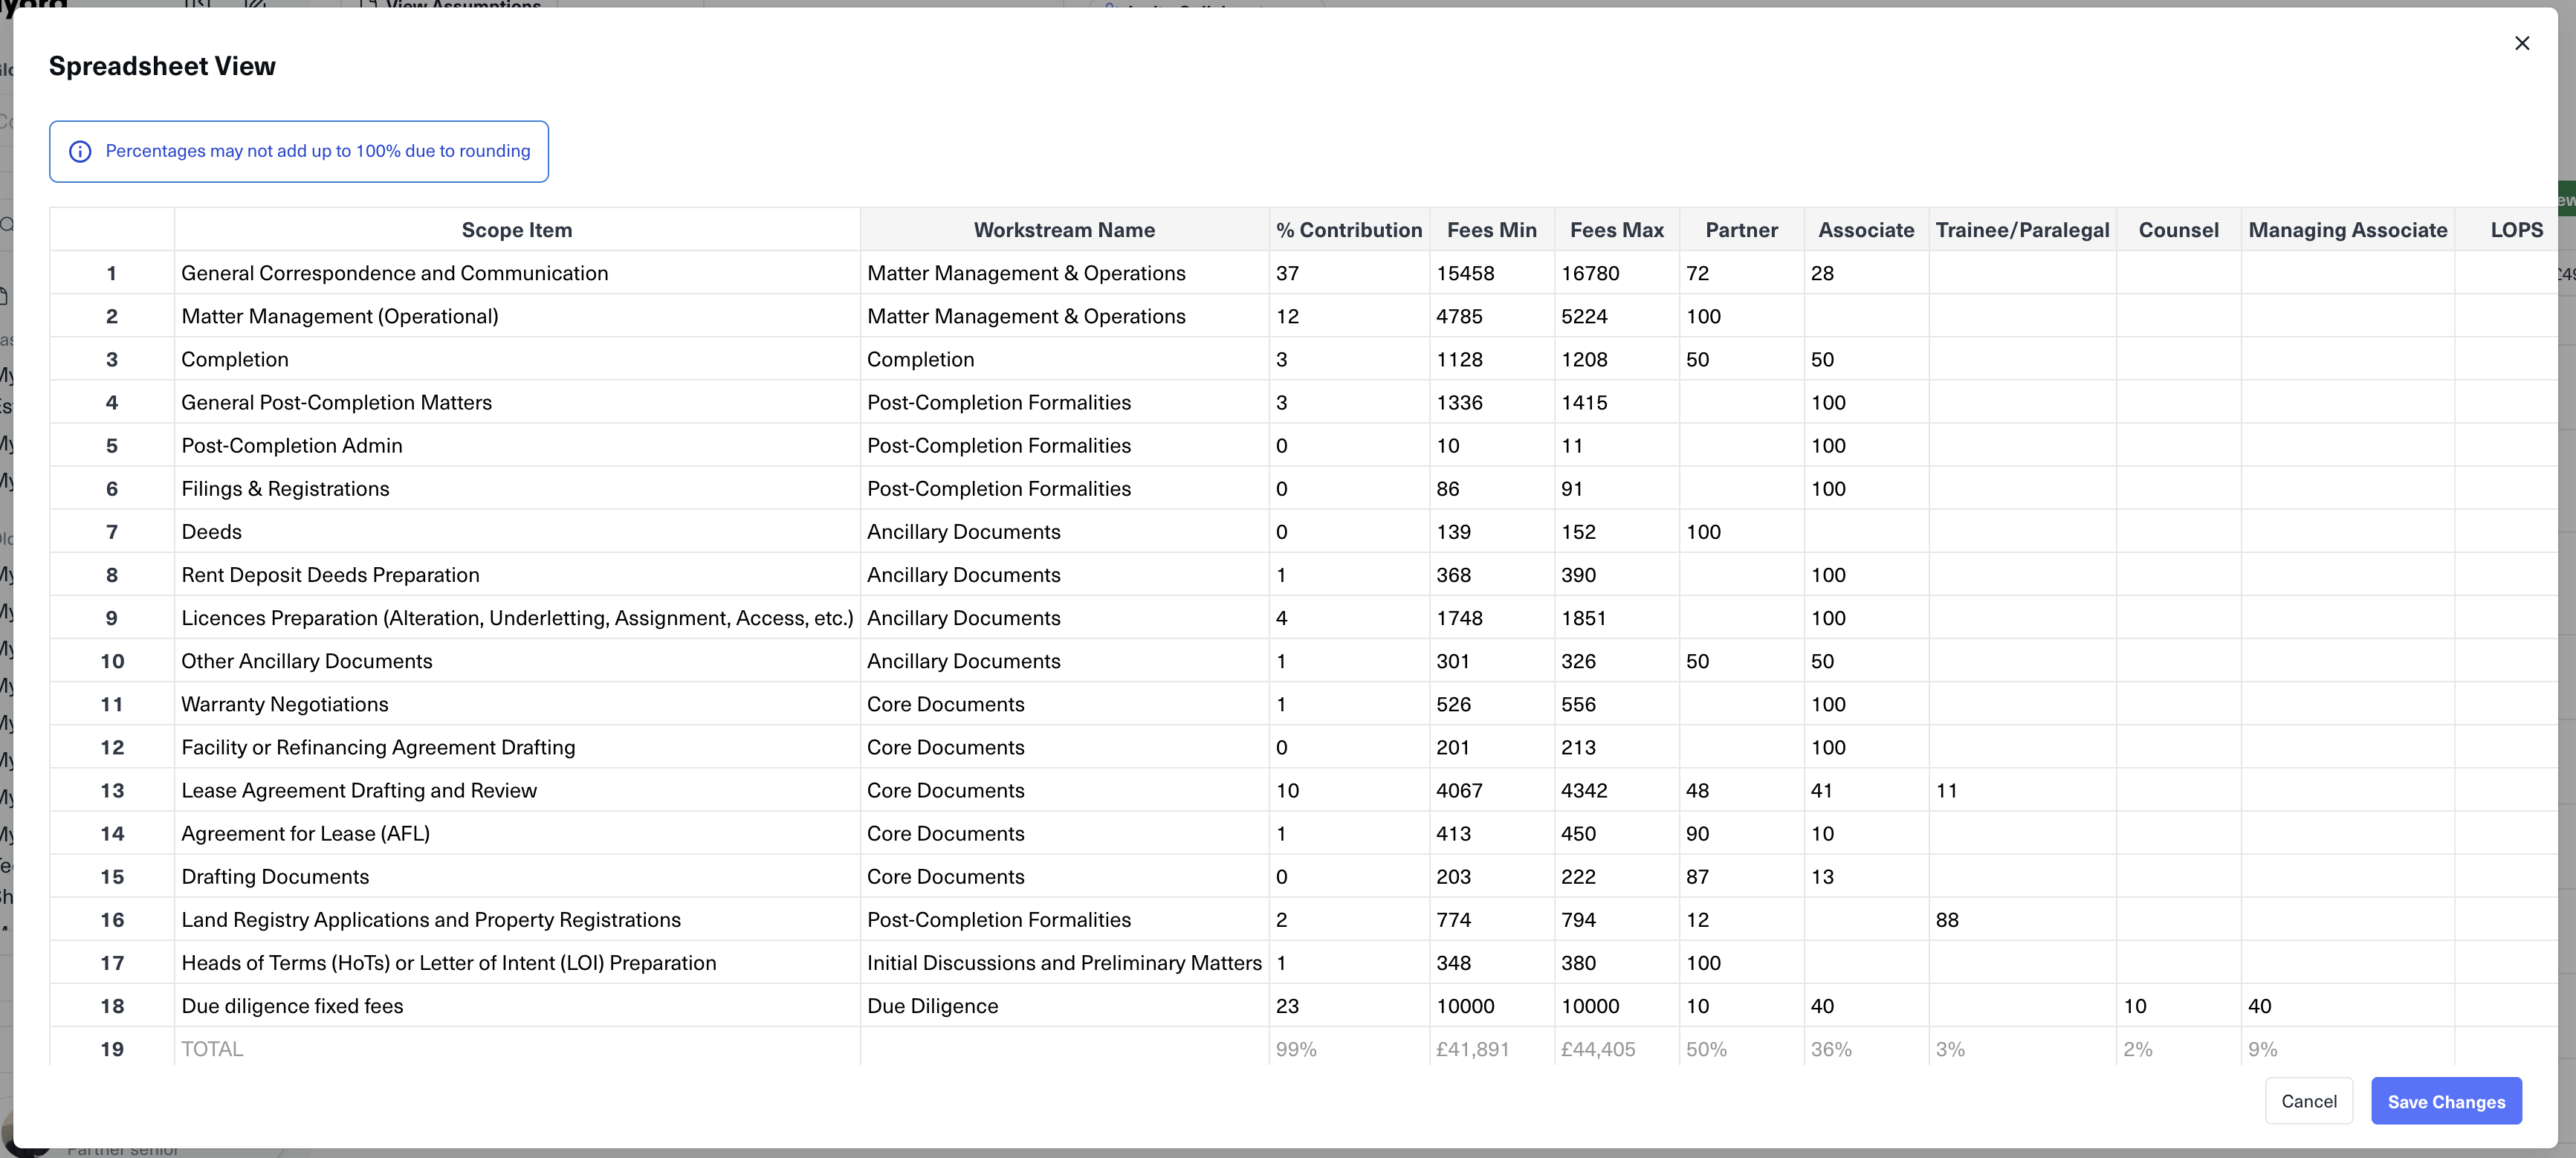Dismiss the Spreadsheet View modal

pyautogui.click(x=2522, y=43)
